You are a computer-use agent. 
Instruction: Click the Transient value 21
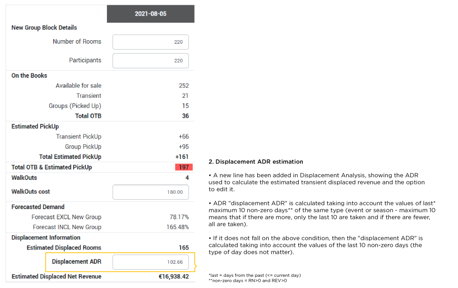(185, 96)
